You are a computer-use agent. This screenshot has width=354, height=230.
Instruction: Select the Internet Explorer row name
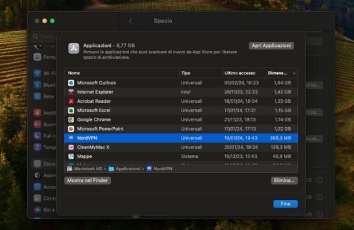(x=95, y=92)
